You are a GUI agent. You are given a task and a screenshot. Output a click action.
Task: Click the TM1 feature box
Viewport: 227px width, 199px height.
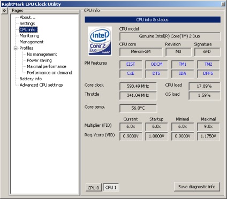click(183, 64)
